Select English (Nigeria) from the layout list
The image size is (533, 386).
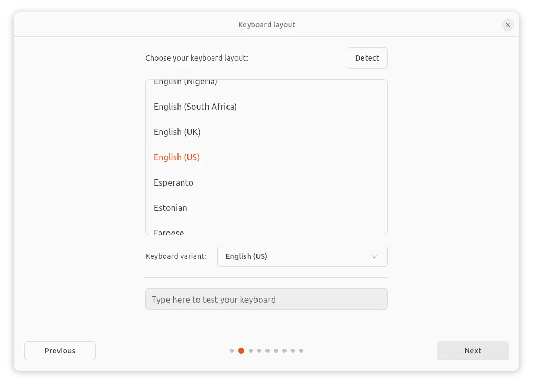pyautogui.click(x=185, y=82)
